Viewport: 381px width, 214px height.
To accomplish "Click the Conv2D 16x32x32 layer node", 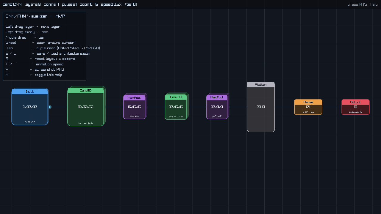I will tap(86, 107).
